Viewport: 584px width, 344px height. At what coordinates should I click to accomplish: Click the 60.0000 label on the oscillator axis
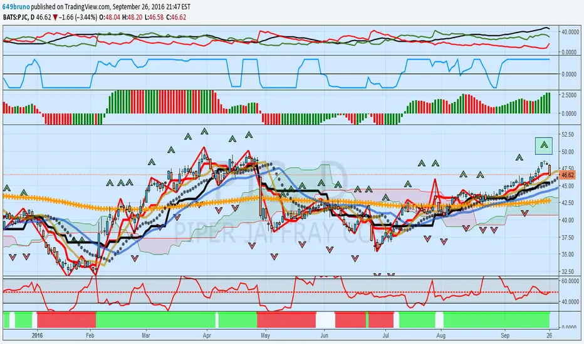tap(570, 281)
